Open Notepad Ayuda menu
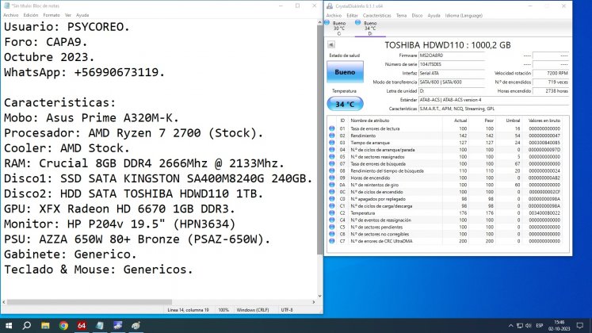The image size is (592, 333). tap(82, 15)
